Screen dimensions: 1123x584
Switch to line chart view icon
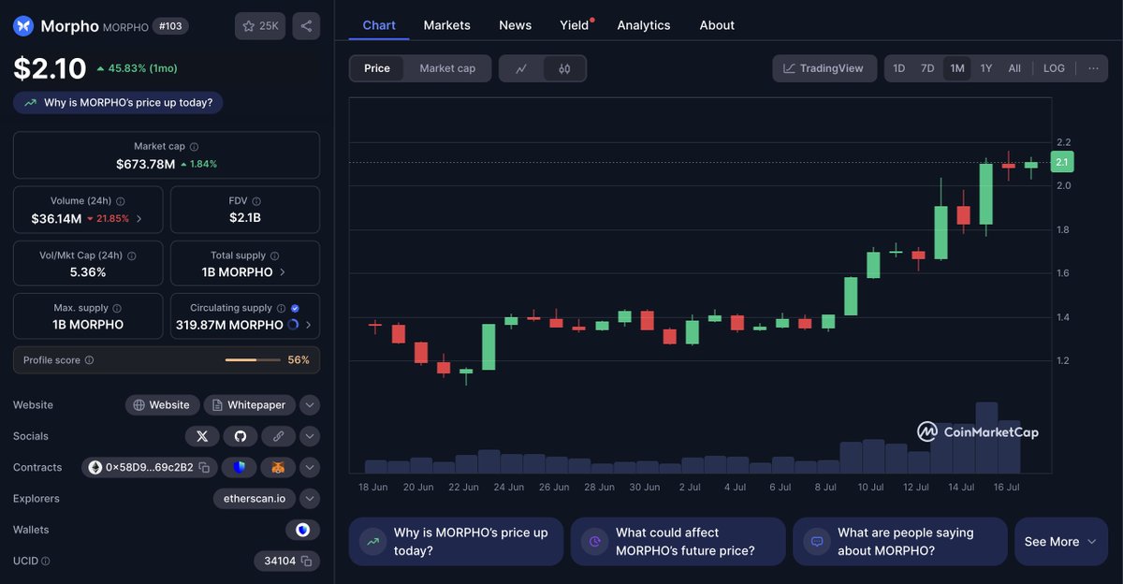(x=521, y=68)
